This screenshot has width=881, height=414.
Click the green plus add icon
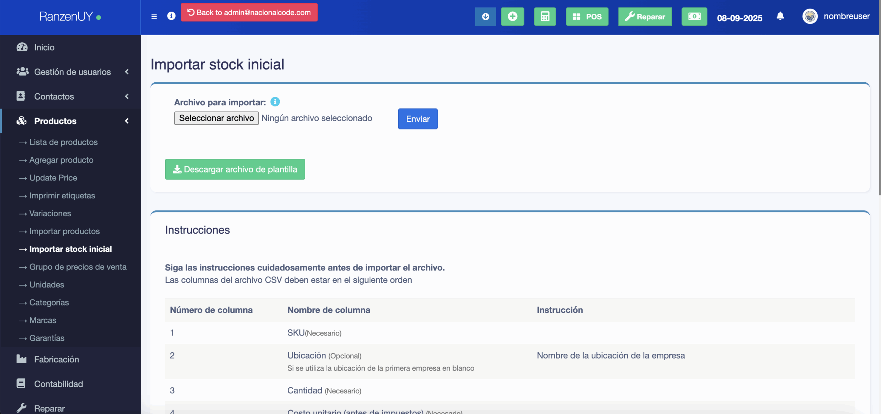pyautogui.click(x=512, y=17)
